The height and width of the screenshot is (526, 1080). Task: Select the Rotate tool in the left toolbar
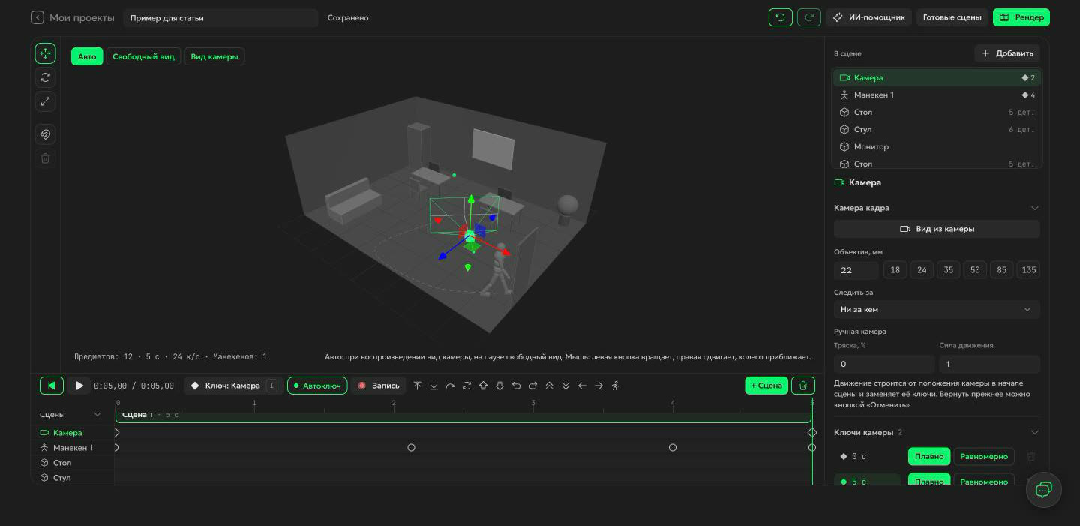tap(45, 77)
